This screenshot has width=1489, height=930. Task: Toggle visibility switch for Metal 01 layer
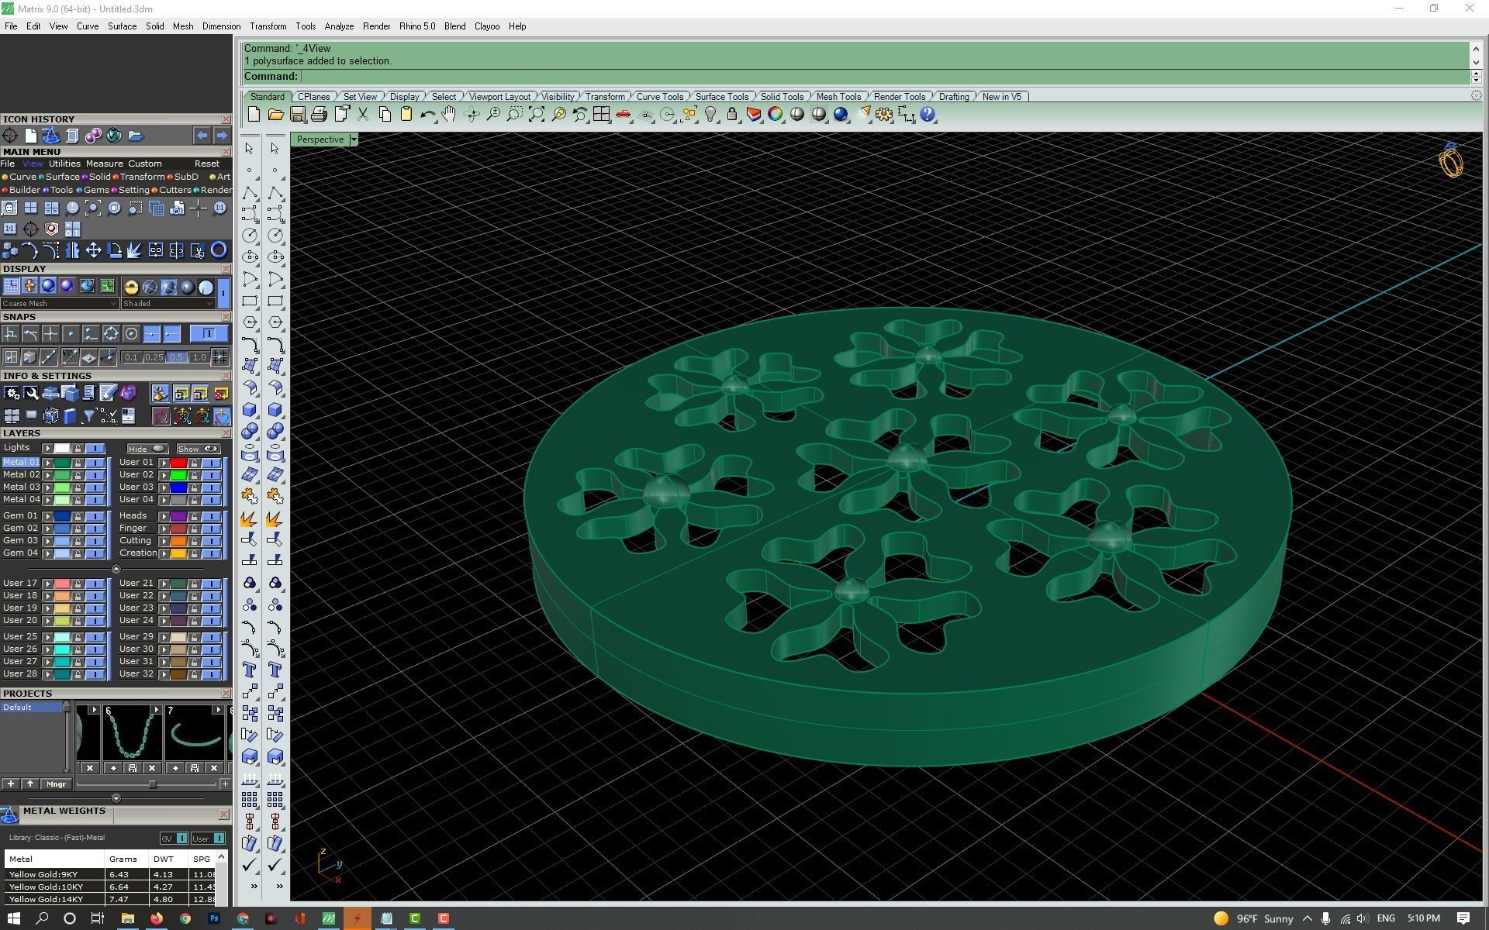pos(95,463)
